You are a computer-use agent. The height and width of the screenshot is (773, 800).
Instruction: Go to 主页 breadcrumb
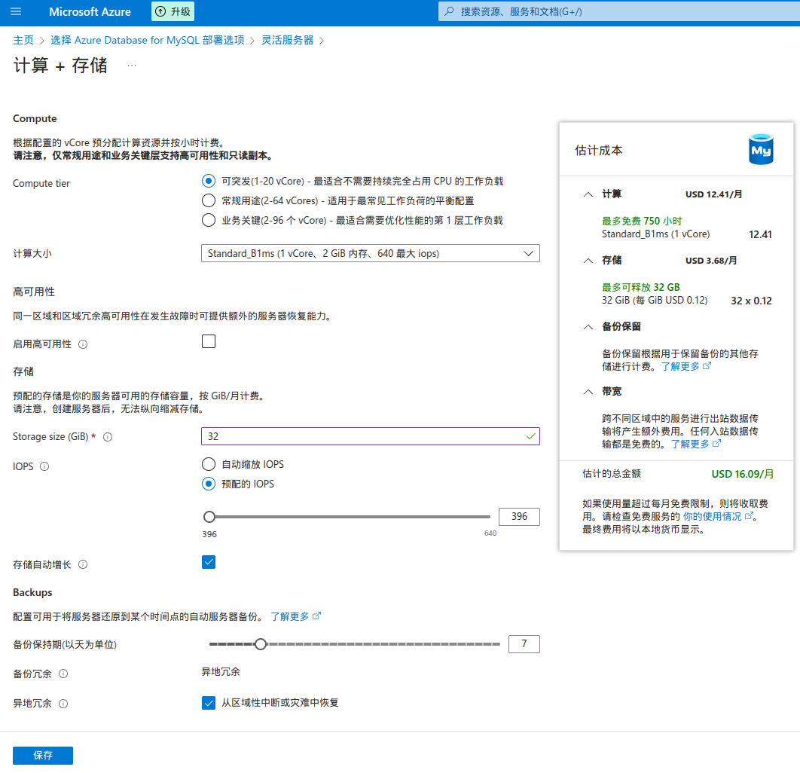(x=23, y=41)
